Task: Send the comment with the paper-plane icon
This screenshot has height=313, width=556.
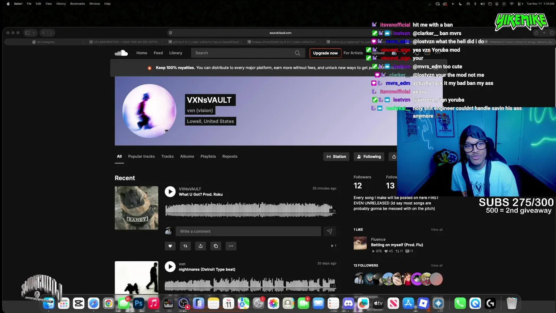Action: tap(329, 231)
